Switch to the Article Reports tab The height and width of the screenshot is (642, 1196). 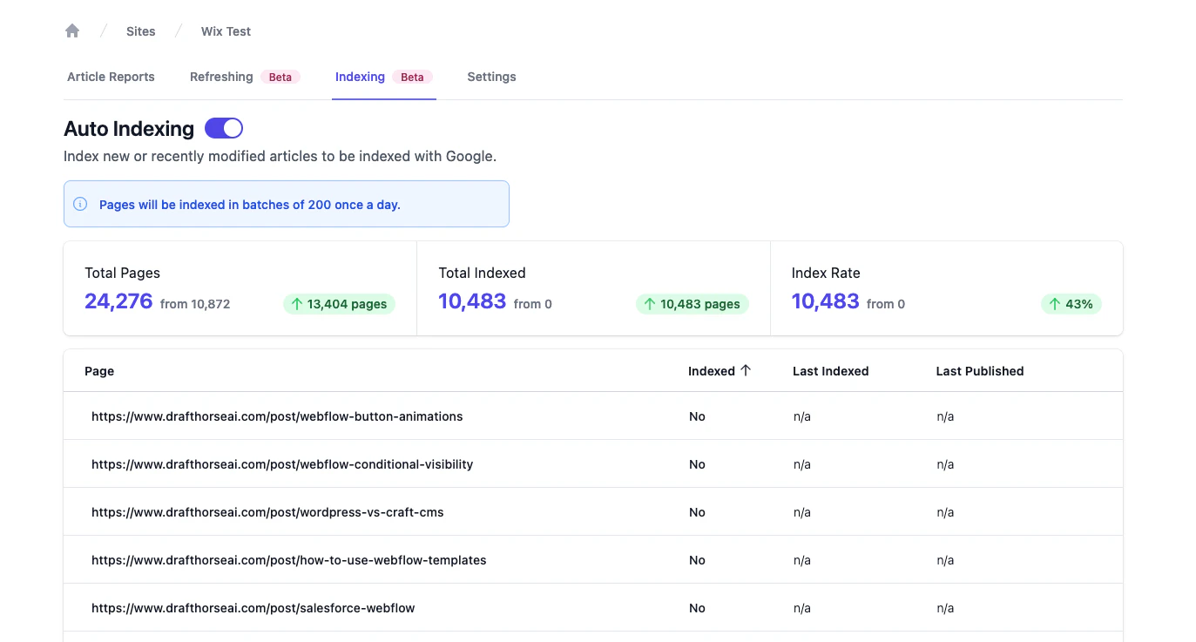coord(111,77)
